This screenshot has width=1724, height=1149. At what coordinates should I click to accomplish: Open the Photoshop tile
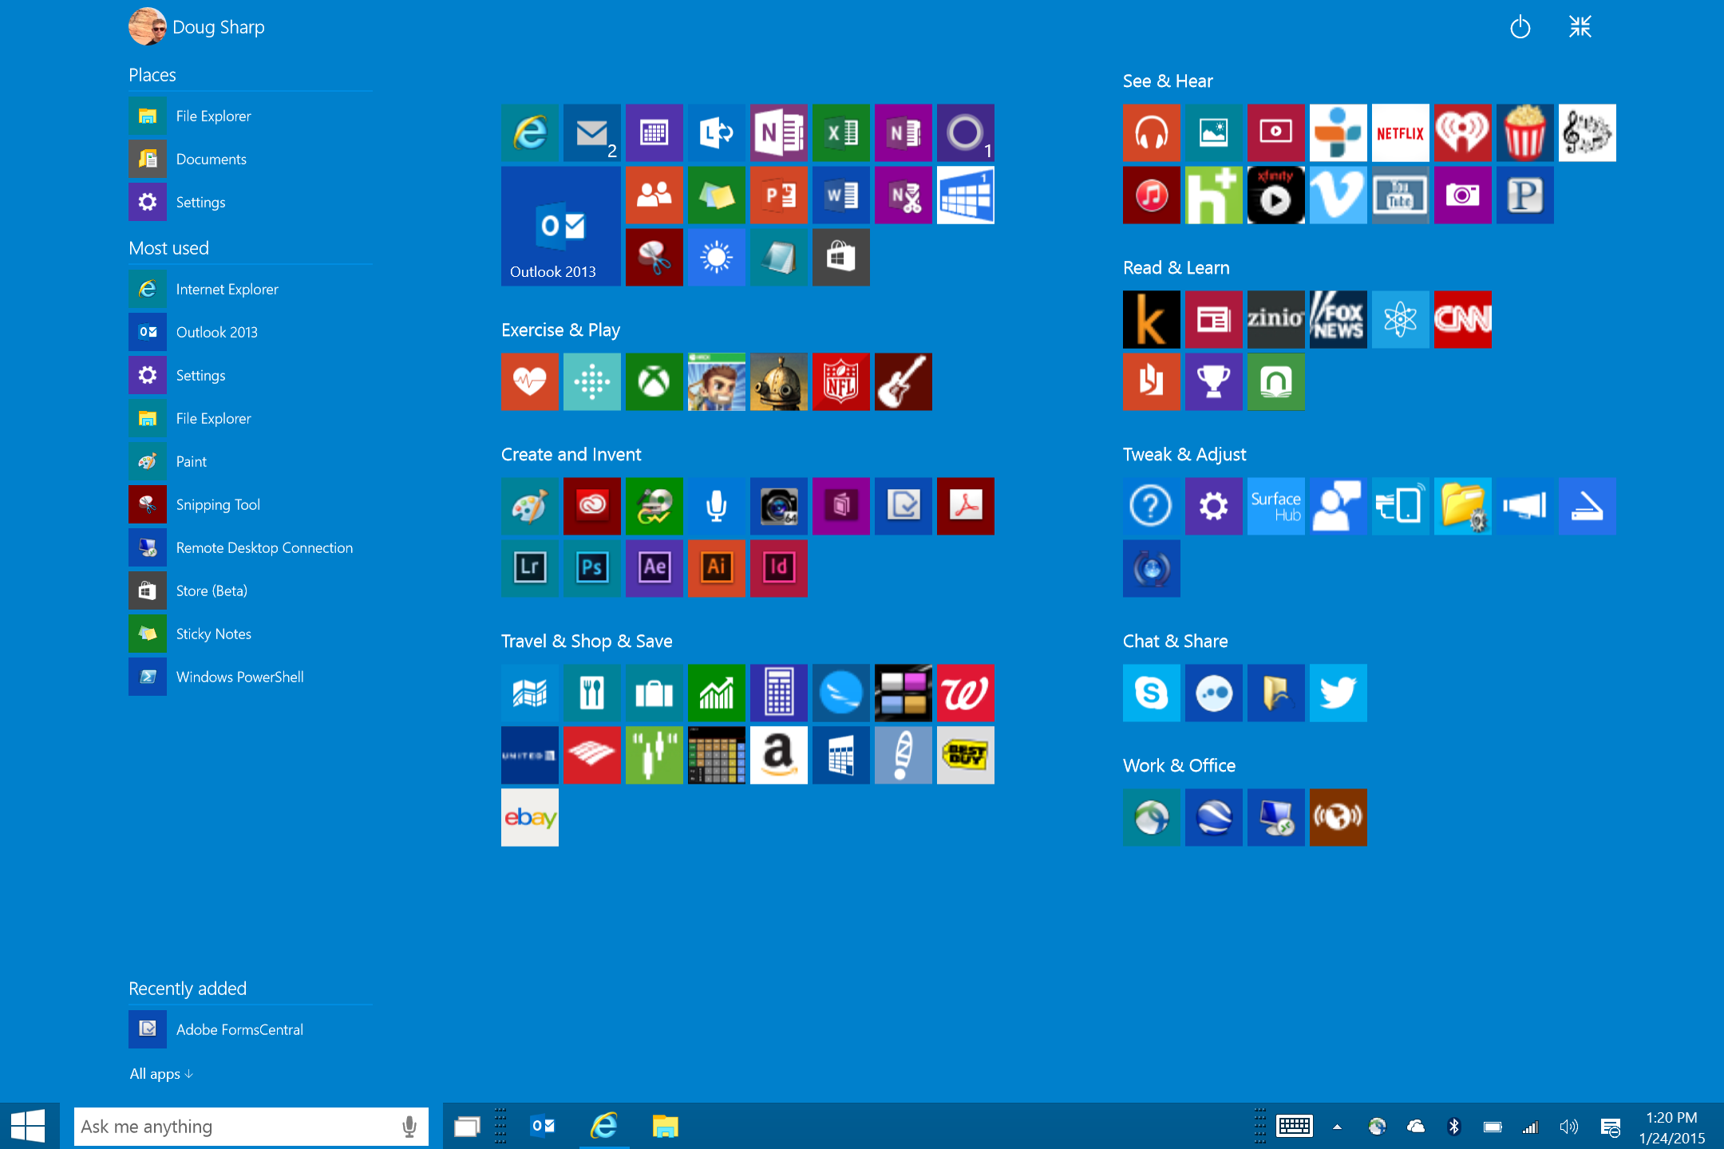(x=591, y=568)
